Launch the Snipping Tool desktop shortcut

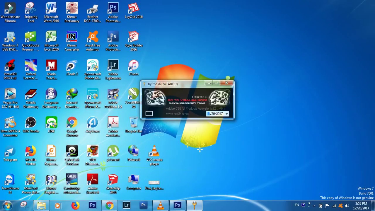(x=31, y=13)
